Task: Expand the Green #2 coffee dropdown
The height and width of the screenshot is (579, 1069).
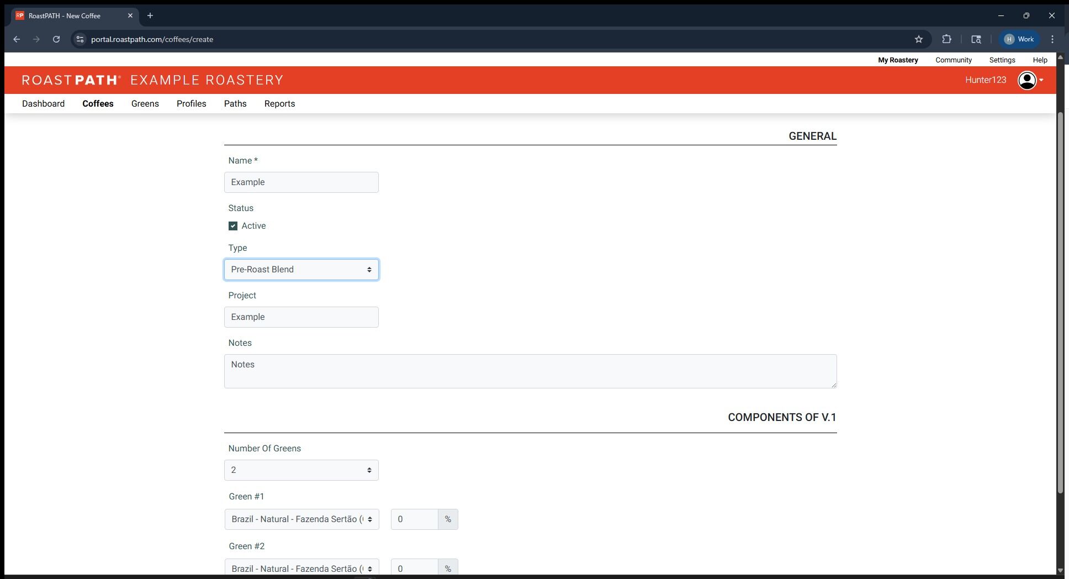Action: (x=301, y=568)
